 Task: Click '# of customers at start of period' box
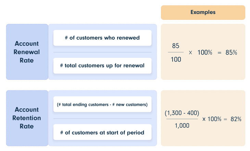[102, 132]
